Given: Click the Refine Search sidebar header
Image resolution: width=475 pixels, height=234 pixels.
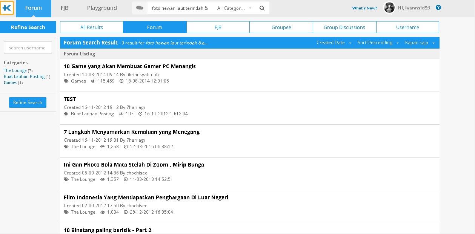Looking at the screenshot, I should point(28,27).
